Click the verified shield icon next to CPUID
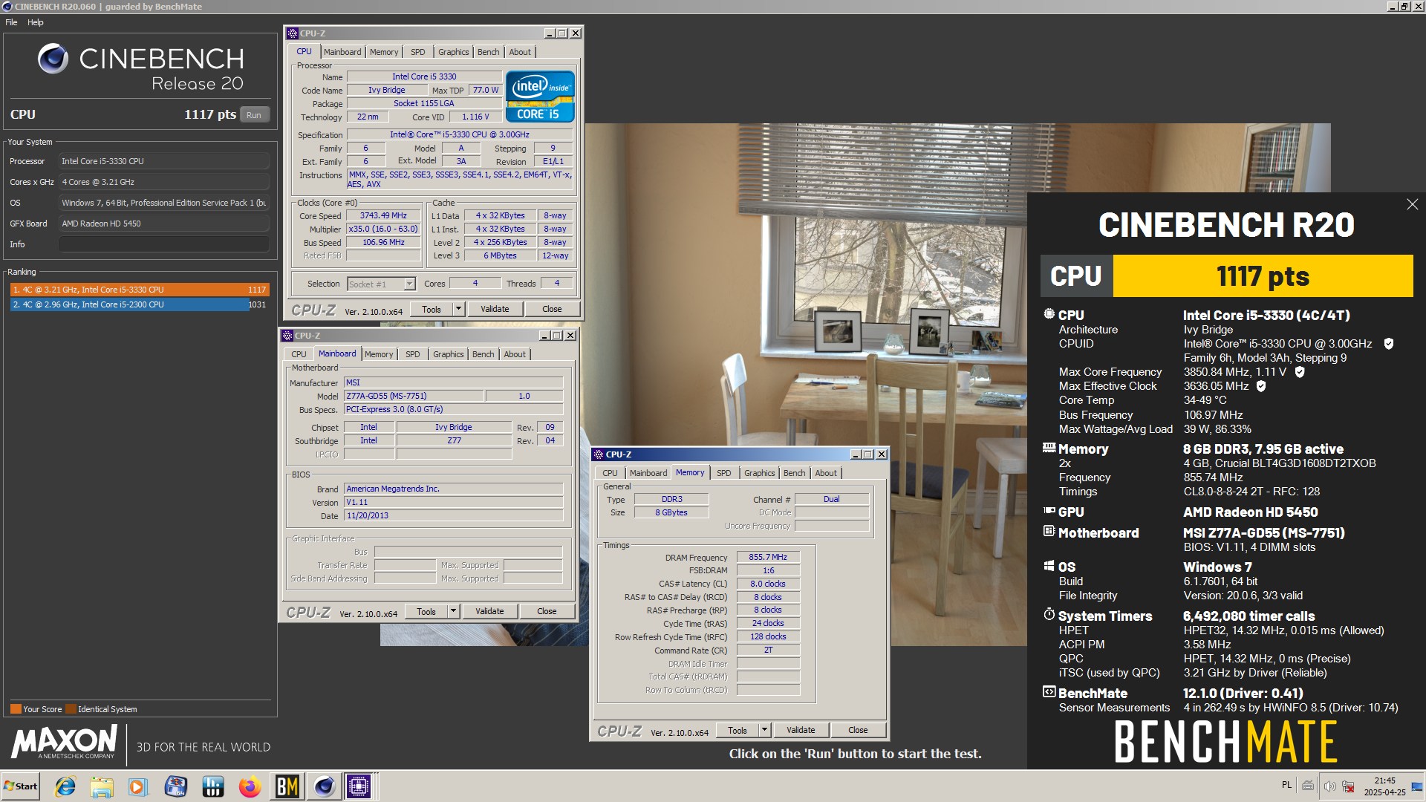Viewport: 1426px width, 802px height. coord(1389,344)
